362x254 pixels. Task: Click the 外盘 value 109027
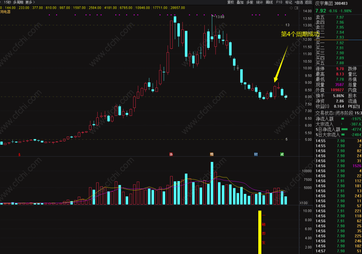point(337,90)
